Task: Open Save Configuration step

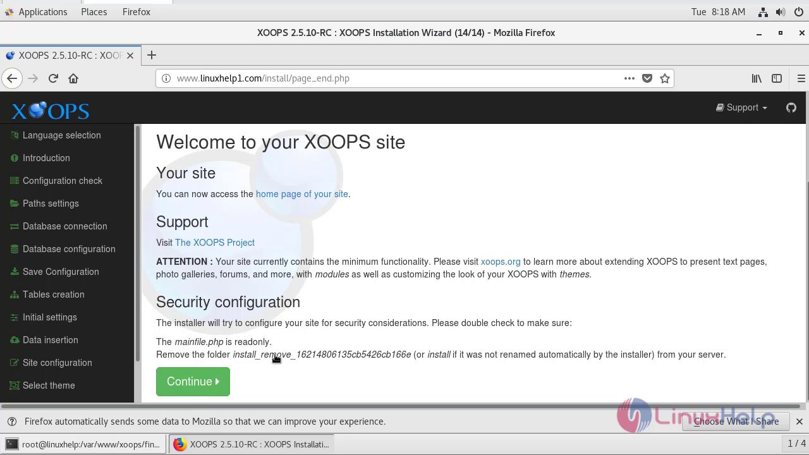Action: pos(61,272)
